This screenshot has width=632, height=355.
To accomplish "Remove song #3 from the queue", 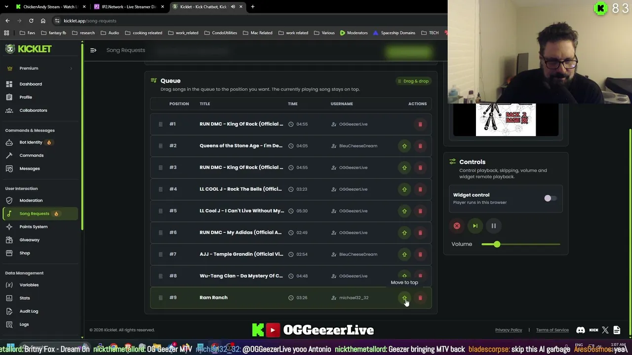I will click(420, 168).
